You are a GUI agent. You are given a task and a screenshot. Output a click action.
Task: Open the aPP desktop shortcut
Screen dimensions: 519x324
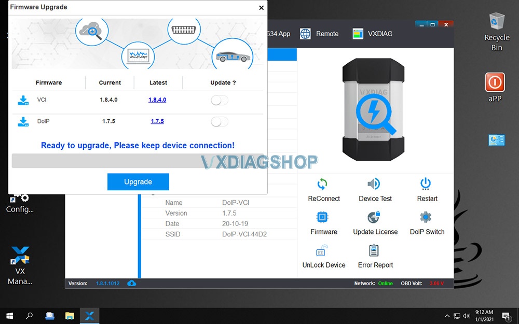[495, 88]
